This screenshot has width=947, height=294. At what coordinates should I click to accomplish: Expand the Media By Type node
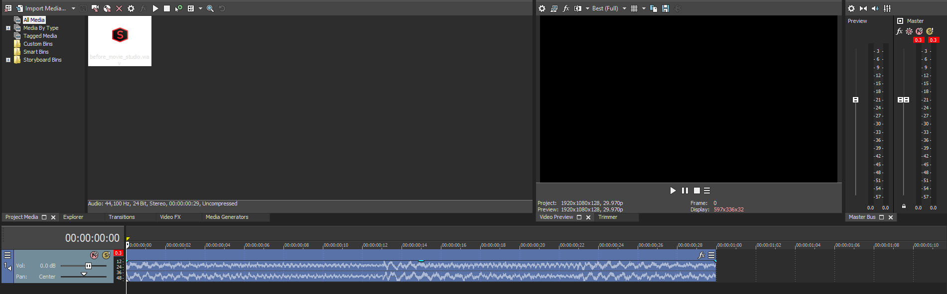pos(8,28)
